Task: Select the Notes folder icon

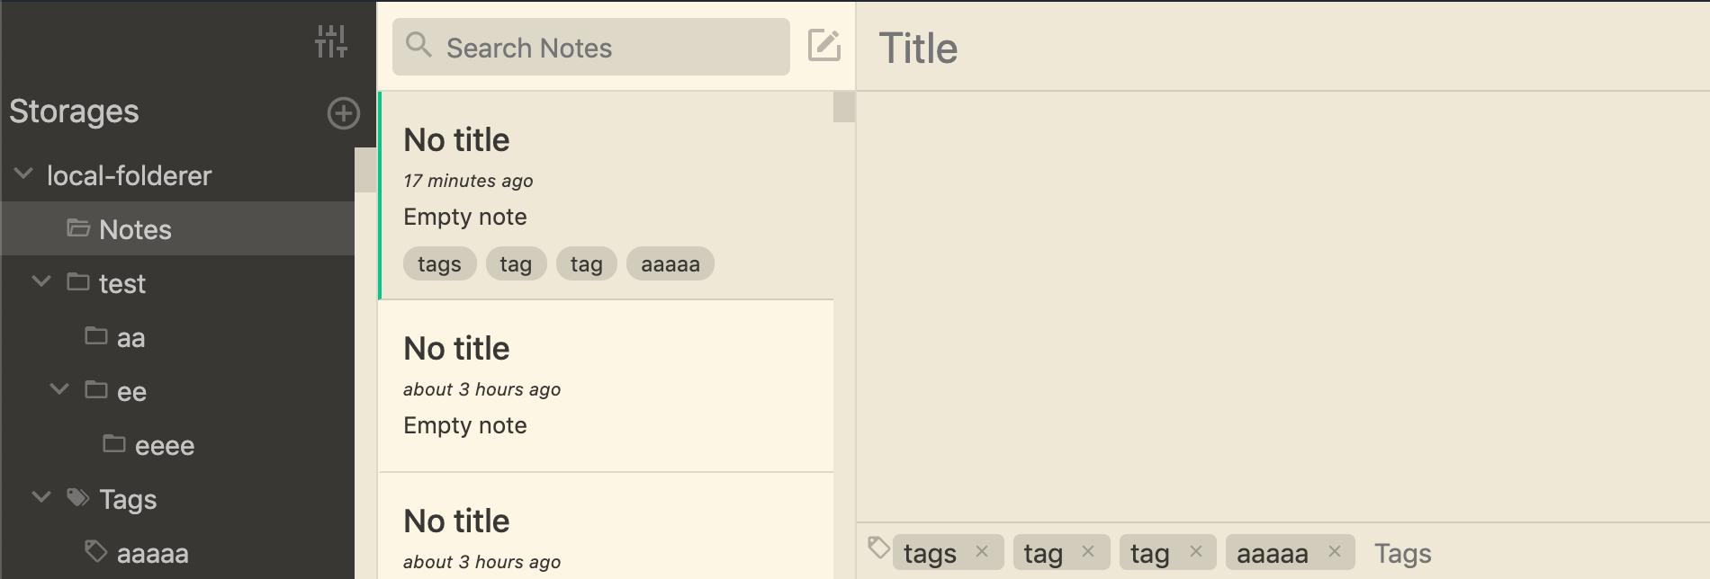Action: pyautogui.click(x=78, y=229)
